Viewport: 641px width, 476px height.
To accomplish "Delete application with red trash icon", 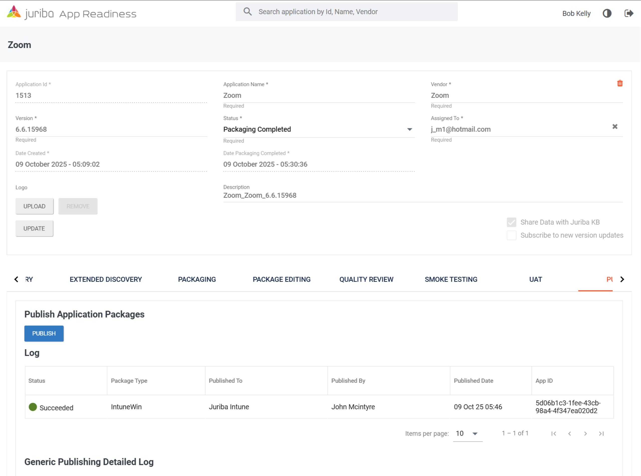I will pos(620,83).
